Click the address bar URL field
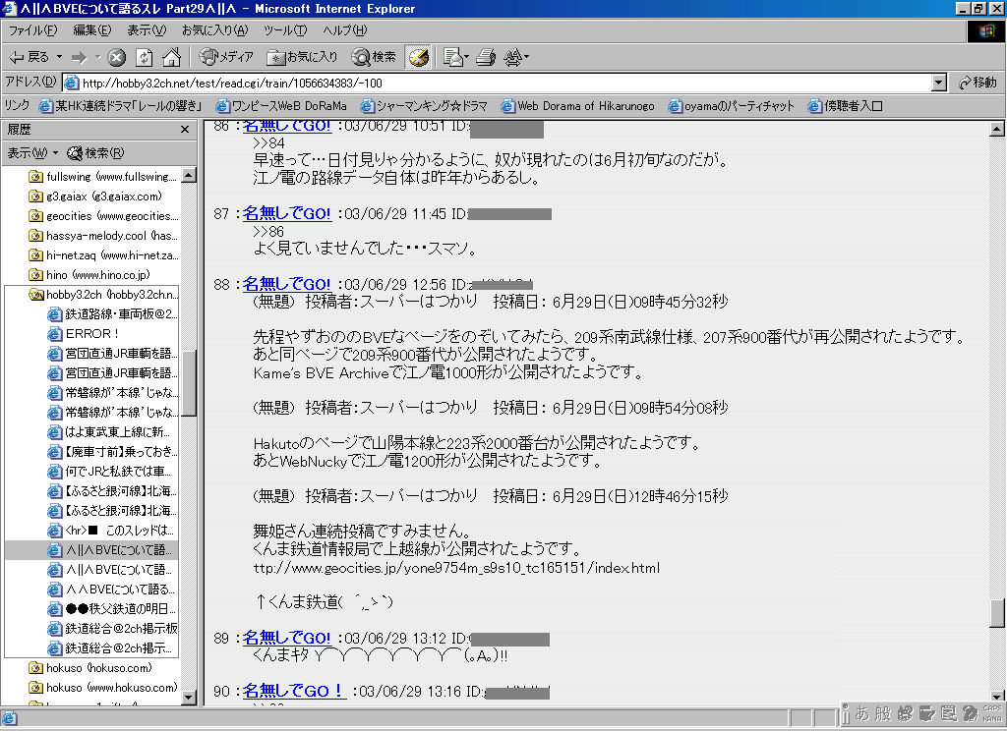1007x731 pixels. 492,83
